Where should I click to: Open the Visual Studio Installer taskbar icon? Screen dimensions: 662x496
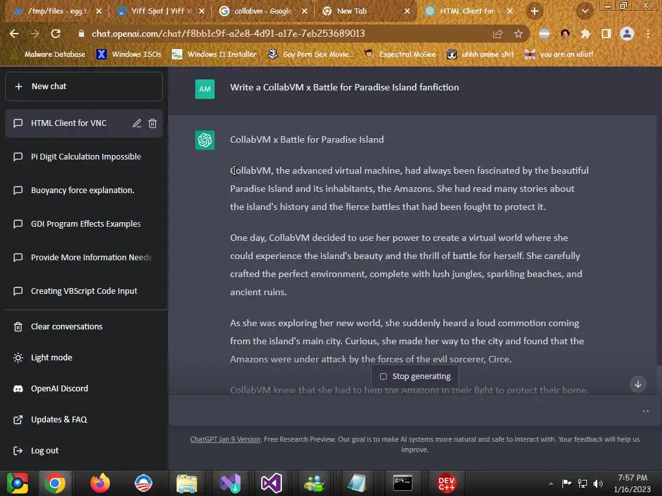(x=230, y=483)
